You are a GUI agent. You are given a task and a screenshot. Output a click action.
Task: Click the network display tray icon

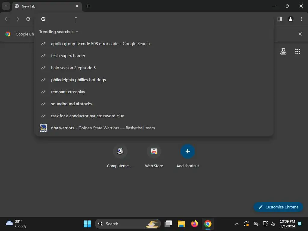(x=265, y=224)
